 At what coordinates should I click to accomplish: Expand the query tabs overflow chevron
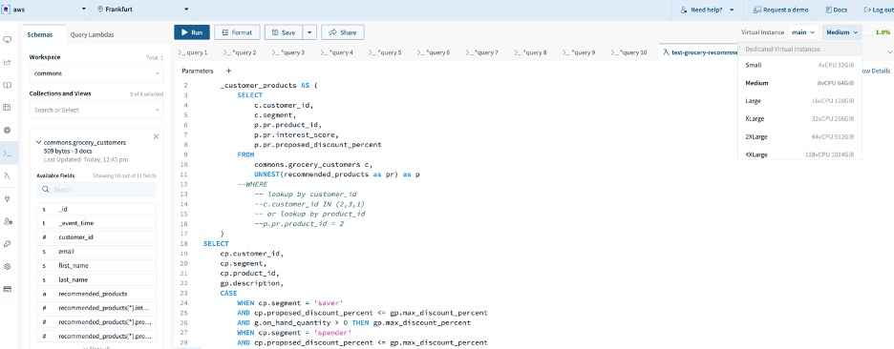coord(890,52)
